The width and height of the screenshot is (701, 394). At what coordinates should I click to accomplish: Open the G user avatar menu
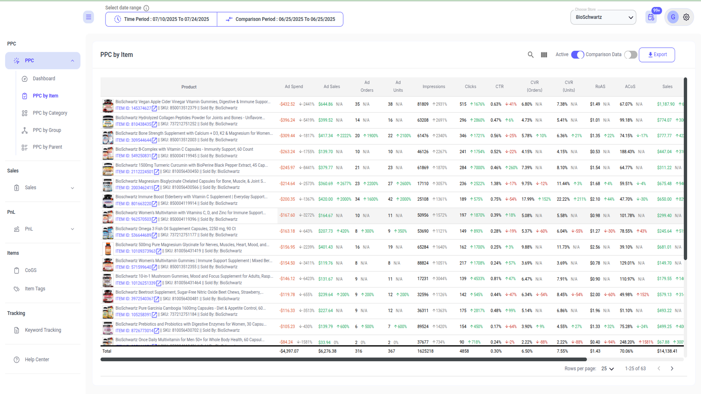point(673,17)
